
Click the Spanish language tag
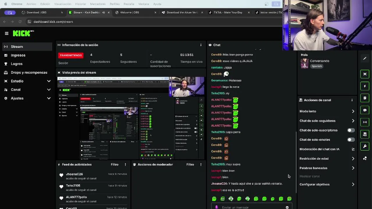click(316, 66)
